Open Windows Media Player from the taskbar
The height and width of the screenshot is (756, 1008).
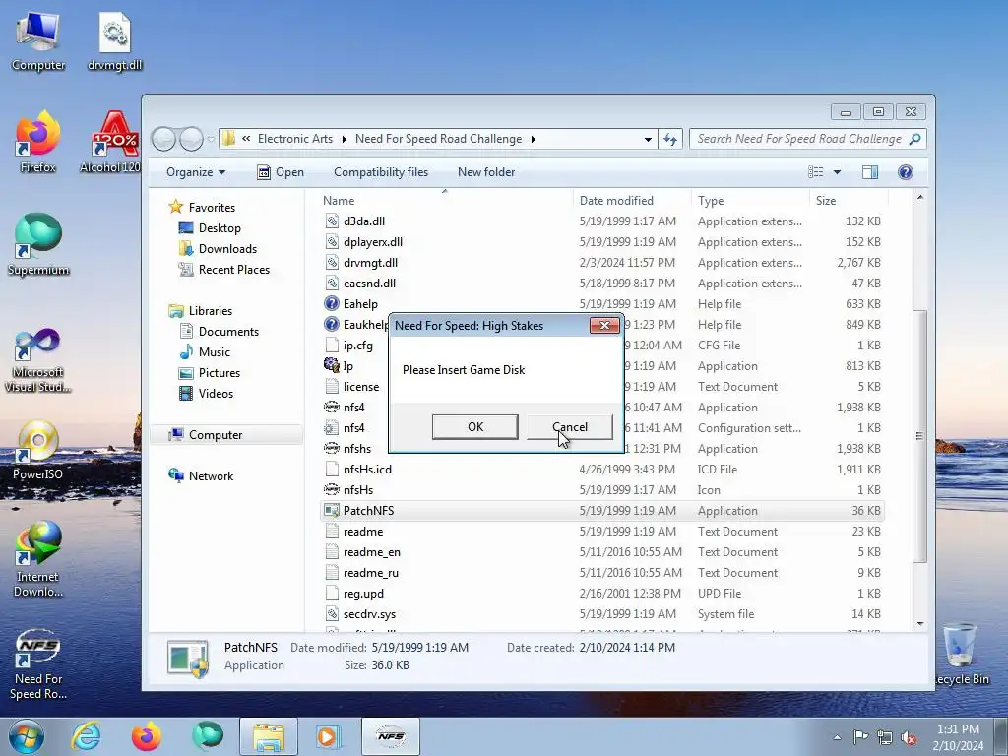coord(329,736)
